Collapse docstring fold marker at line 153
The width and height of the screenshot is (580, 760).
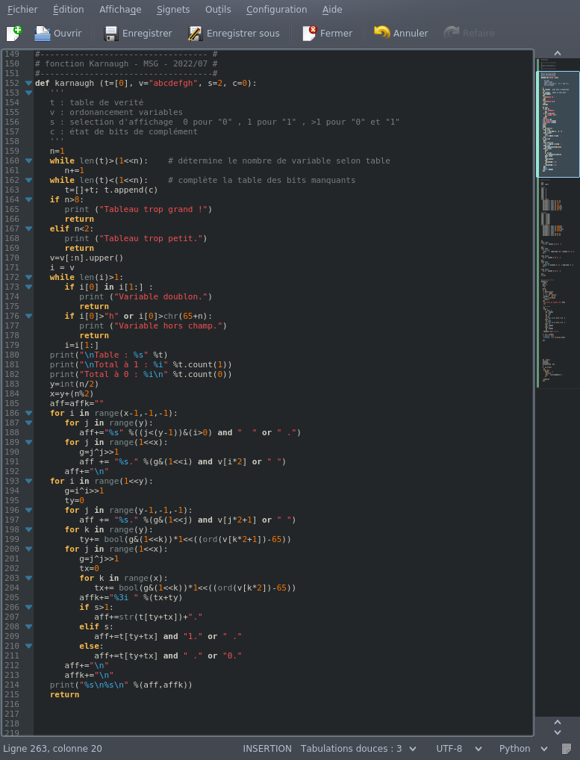pyautogui.click(x=28, y=93)
